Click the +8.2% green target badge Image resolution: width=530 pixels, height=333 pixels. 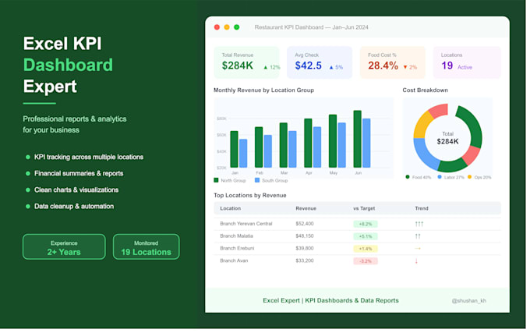(x=366, y=224)
